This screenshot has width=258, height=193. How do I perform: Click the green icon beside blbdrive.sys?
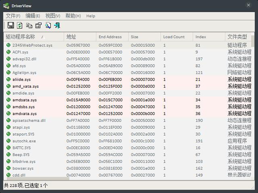pos(9,161)
